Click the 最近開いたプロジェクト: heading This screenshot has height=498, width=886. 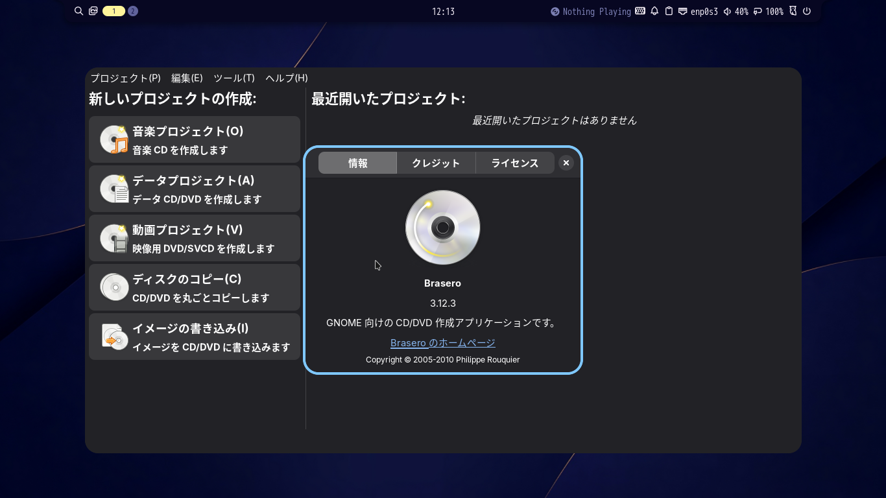coord(389,99)
